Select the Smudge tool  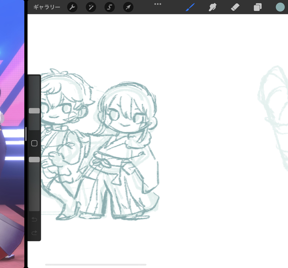click(213, 7)
